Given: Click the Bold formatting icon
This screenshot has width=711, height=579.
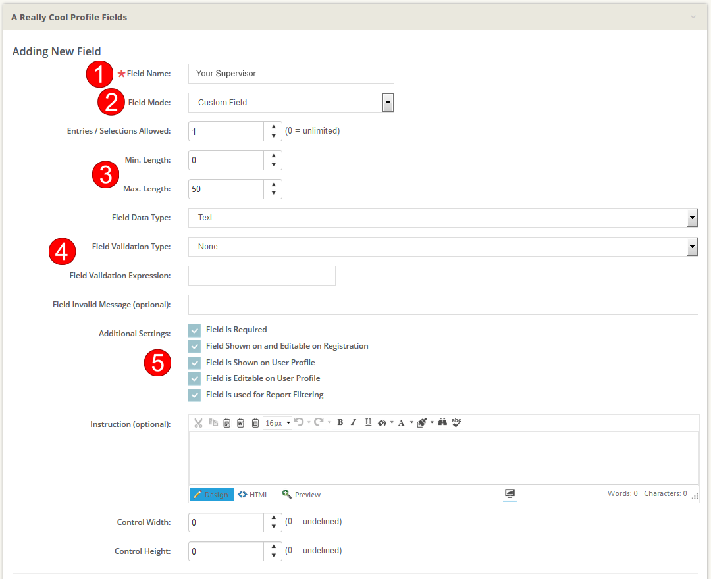Looking at the screenshot, I should pyautogui.click(x=340, y=422).
